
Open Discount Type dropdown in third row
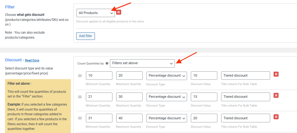[x=167, y=118]
